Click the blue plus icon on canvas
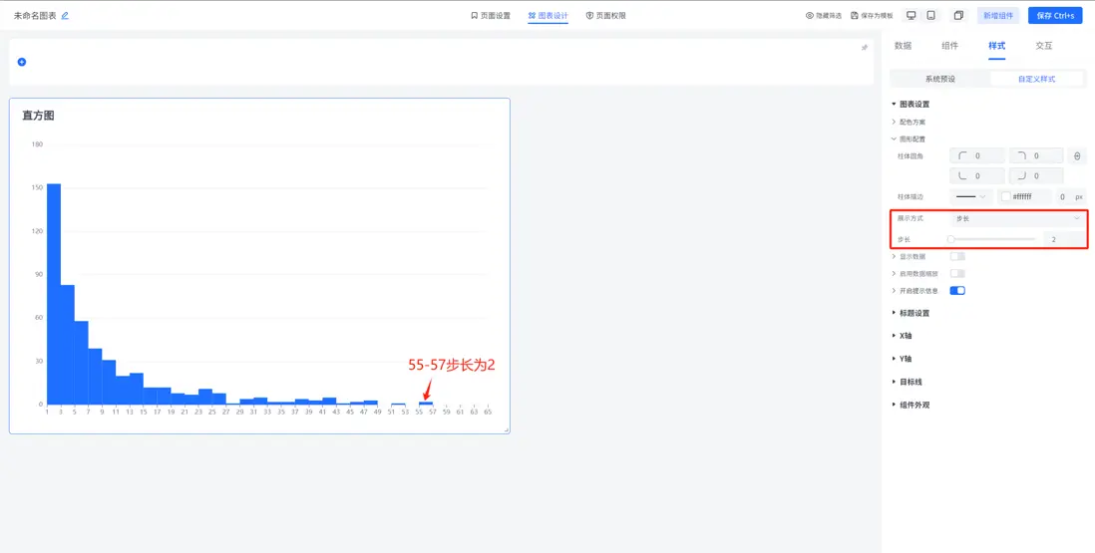The width and height of the screenshot is (1095, 553). coord(22,62)
